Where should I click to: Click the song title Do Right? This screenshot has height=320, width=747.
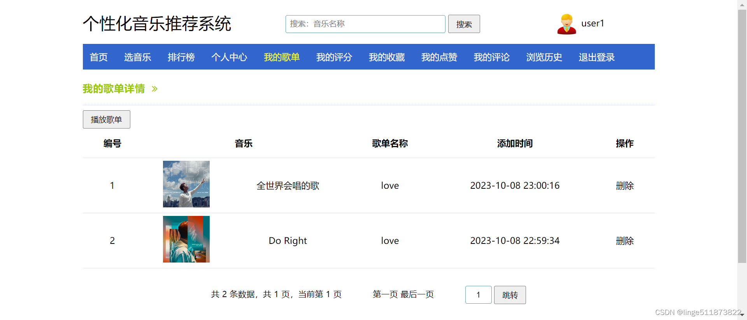click(x=288, y=241)
